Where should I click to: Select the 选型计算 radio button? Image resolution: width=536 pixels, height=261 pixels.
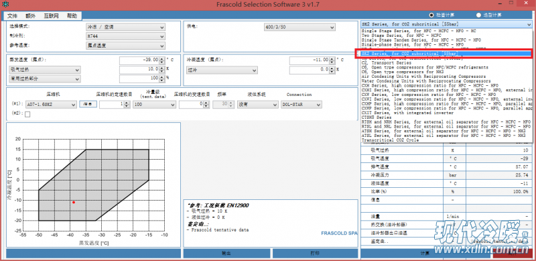coord(478,15)
